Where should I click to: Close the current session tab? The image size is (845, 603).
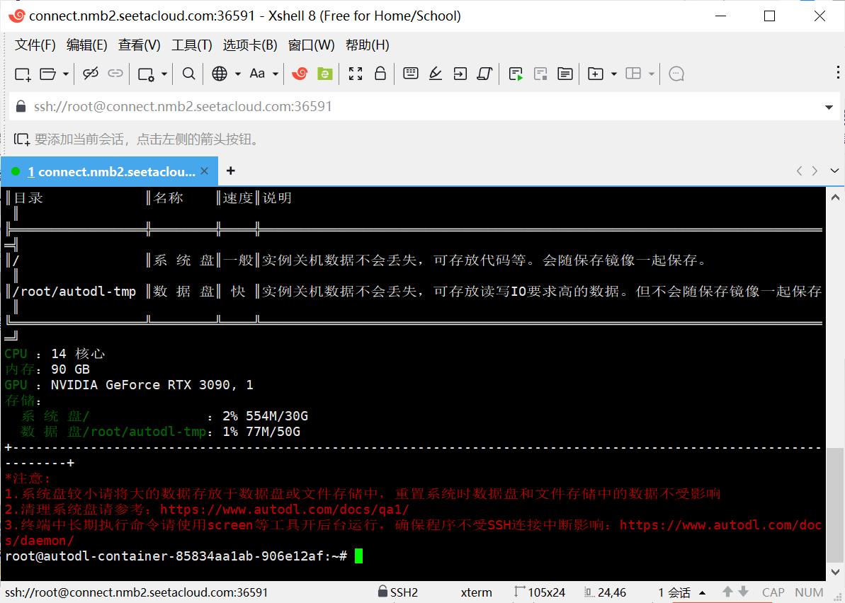pyautogui.click(x=205, y=171)
